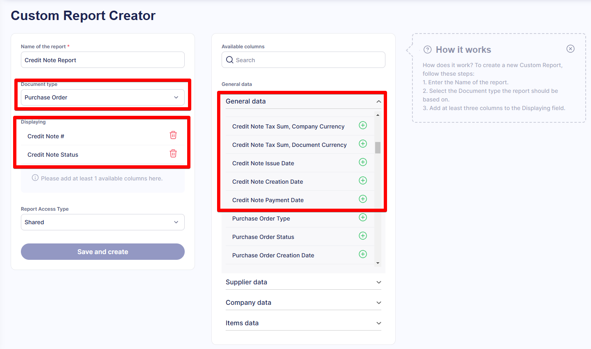Add Purchase Order Creation Date column
The image size is (591, 349).
363,254
